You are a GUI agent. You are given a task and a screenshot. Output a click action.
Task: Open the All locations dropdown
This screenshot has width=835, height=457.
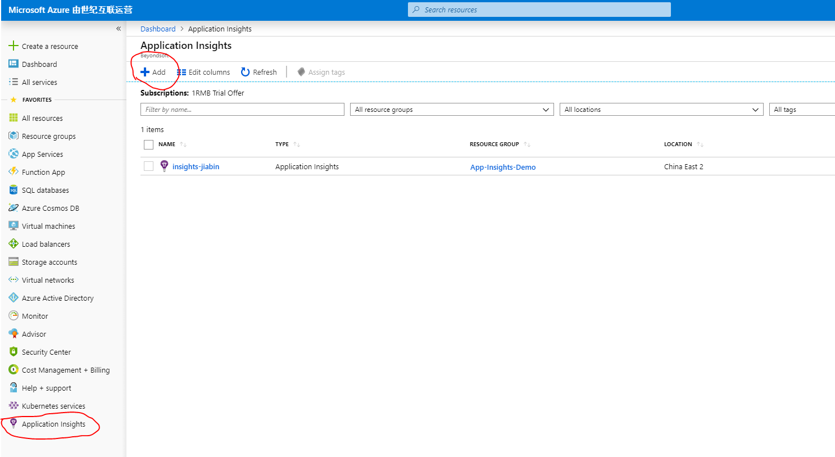(x=661, y=110)
